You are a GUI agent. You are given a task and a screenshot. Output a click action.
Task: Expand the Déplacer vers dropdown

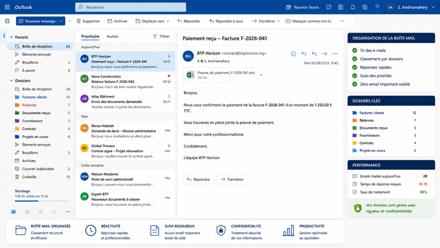[168, 21]
